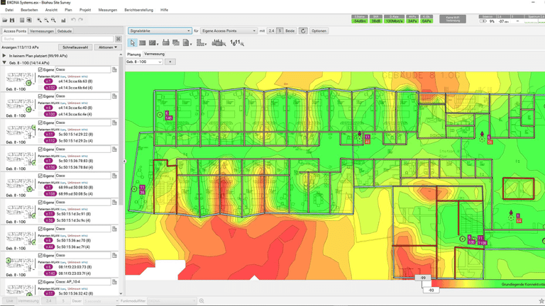Image resolution: width=545 pixels, height=306 pixels.
Task: Toggle the 2.4 GHz band button in visualization bar
Action: coord(272,31)
